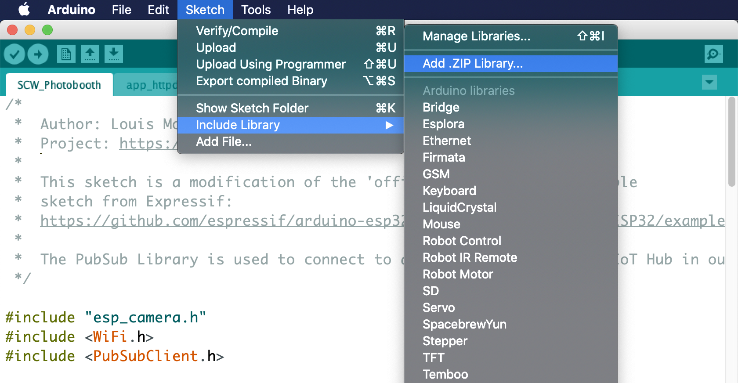Open the Edit menu

(158, 10)
